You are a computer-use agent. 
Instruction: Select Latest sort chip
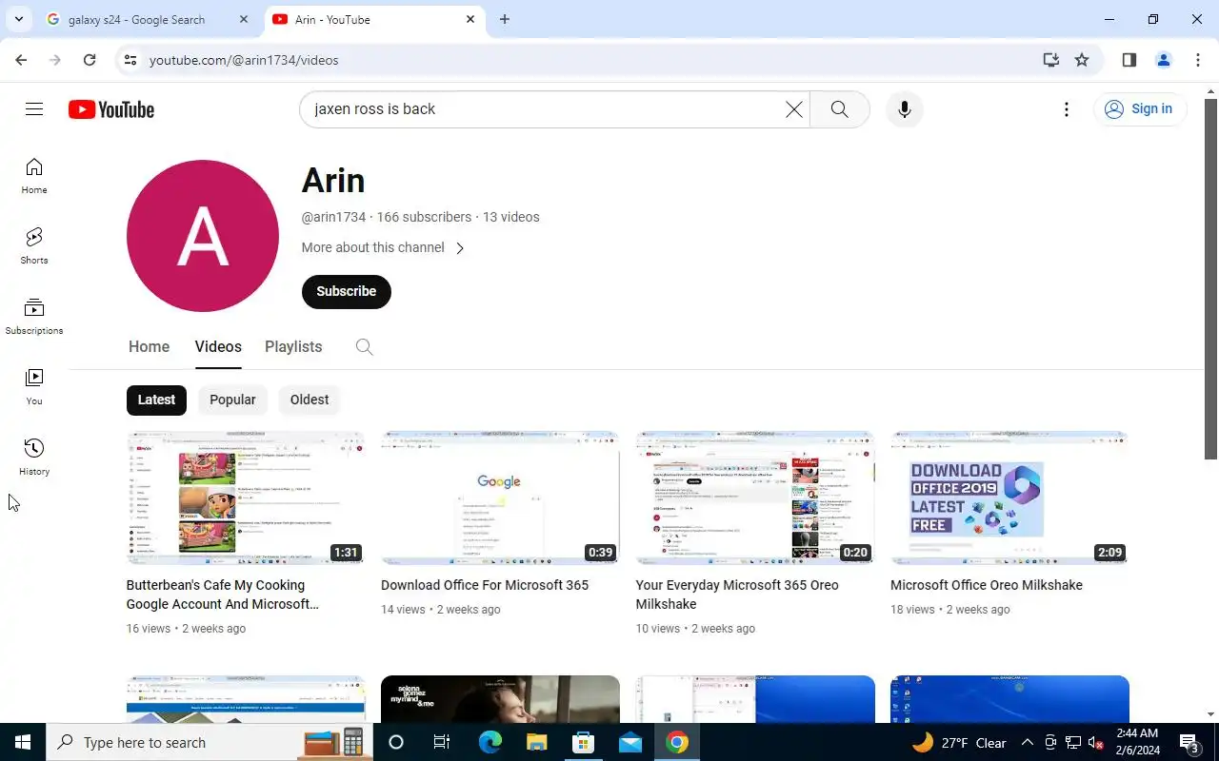pyautogui.click(x=156, y=400)
